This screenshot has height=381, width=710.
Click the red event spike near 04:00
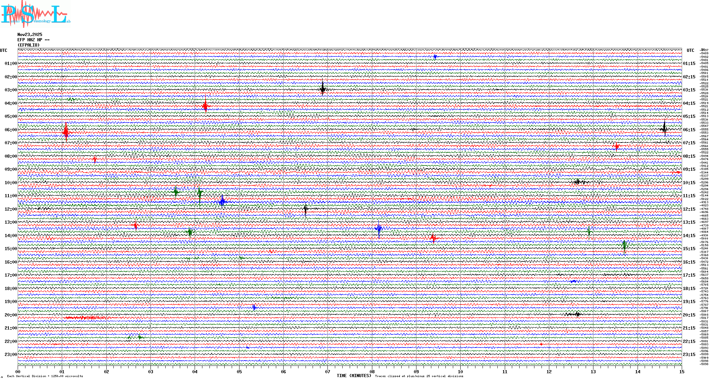pos(205,105)
